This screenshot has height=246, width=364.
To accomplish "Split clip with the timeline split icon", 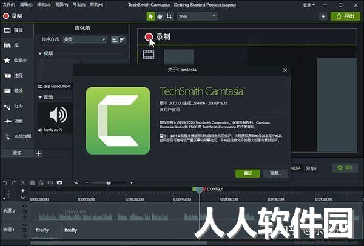I will point(50,183).
